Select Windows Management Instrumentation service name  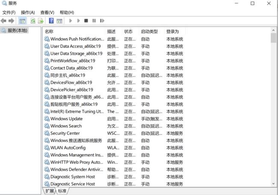(77, 155)
